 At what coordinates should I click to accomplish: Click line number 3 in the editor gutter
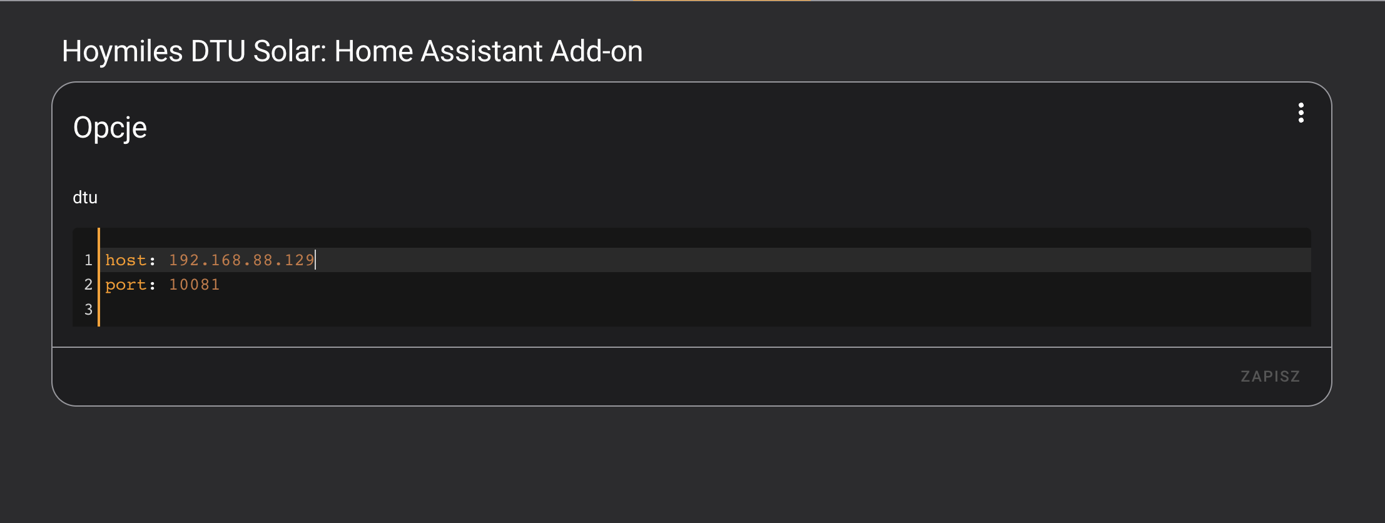(x=88, y=309)
